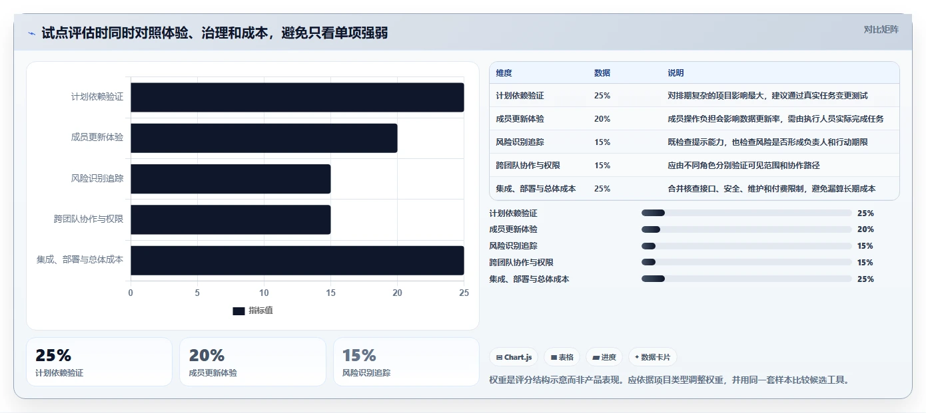Click the 成员更新体验 chart axis label
The image size is (926, 413).
click(x=97, y=138)
